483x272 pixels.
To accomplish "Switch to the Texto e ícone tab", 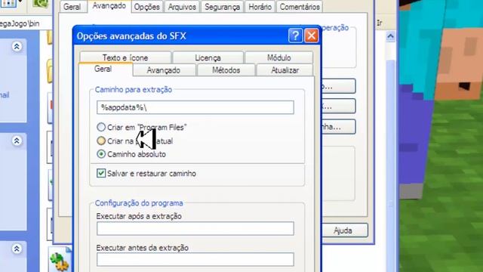I will pos(125,57).
